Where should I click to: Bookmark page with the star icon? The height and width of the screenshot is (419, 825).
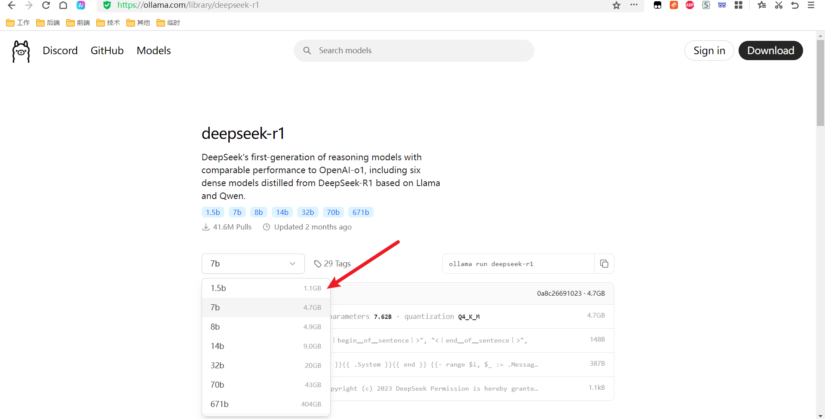pyautogui.click(x=616, y=5)
